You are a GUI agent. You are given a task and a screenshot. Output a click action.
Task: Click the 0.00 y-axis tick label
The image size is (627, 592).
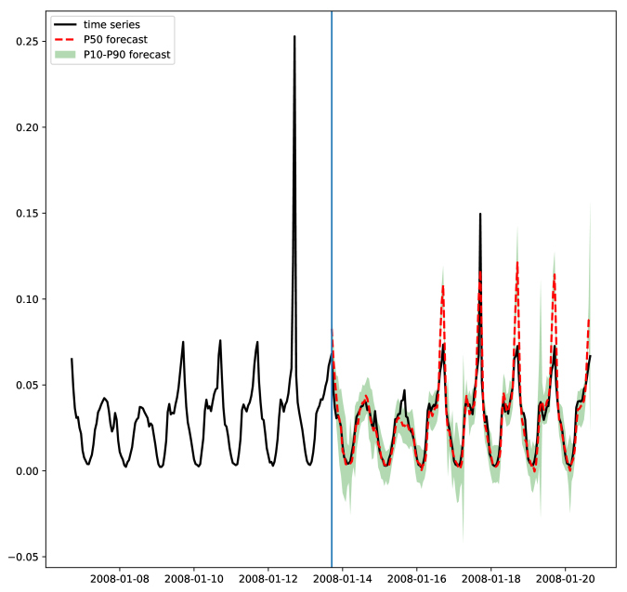28,471
